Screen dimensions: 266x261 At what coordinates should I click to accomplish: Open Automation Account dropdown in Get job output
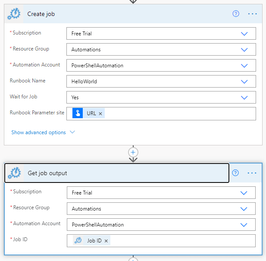pyautogui.click(x=244, y=225)
